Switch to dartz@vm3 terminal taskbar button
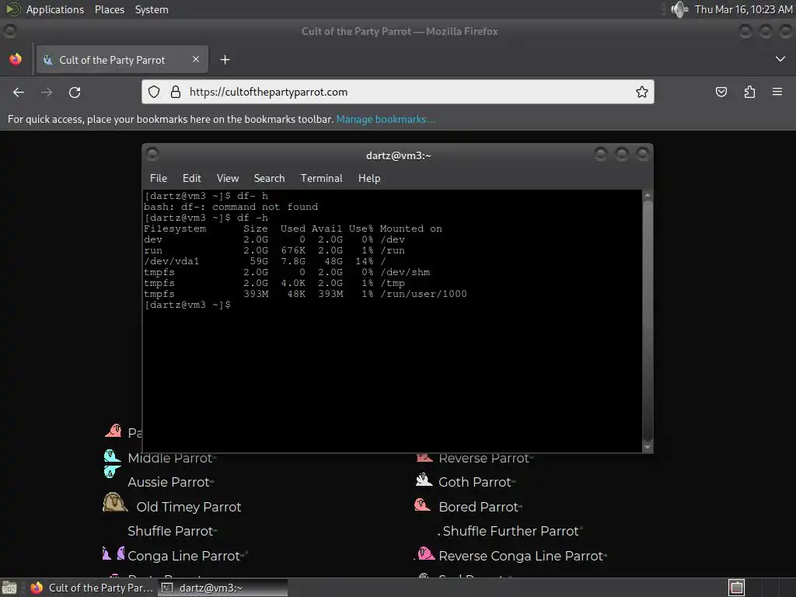The image size is (796, 597). tap(222, 588)
